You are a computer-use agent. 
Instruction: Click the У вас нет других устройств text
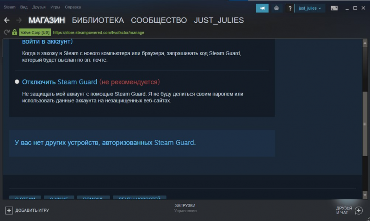point(105,143)
